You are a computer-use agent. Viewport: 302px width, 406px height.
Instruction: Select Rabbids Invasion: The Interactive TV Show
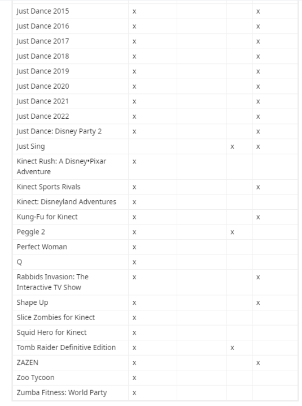tap(52, 282)
